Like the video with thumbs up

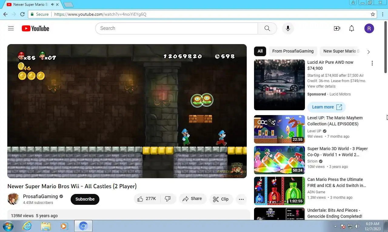(x=147, y=199)
